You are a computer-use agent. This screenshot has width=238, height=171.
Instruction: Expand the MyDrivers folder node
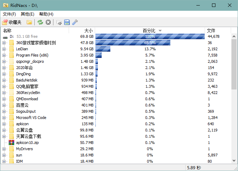(4, 149)
